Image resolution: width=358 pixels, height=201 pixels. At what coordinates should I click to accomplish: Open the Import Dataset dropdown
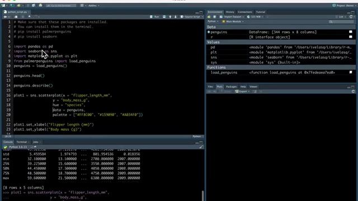click(x=232, y=17)
